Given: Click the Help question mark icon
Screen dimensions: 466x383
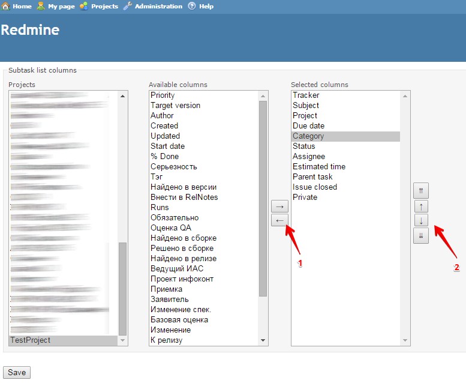Looking at the screenshot, I should tap(192, 6).
